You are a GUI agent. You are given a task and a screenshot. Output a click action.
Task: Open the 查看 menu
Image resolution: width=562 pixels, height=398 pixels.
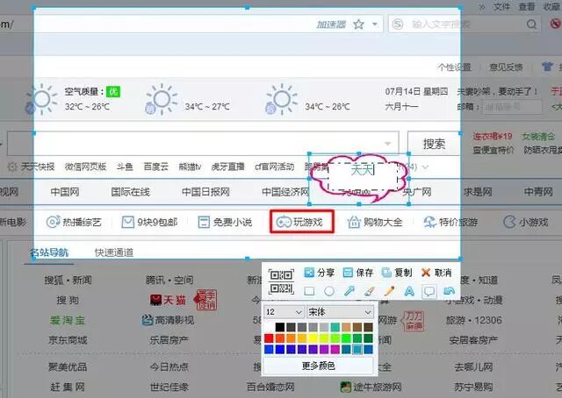(x=527, y=6)
